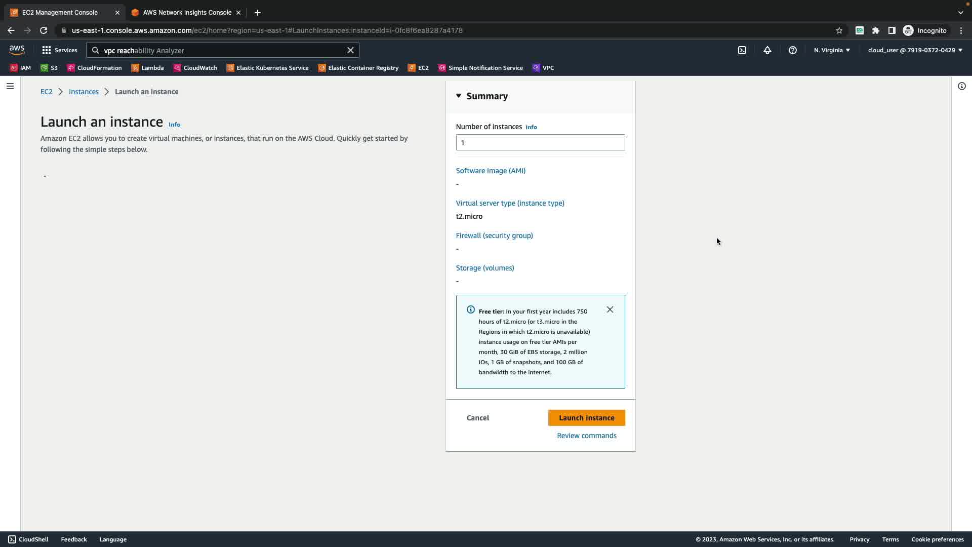The height and width of the screenshot is (547, 972).
Task: Go to Instances breadcrumb link
Action: tap(84, 92)
